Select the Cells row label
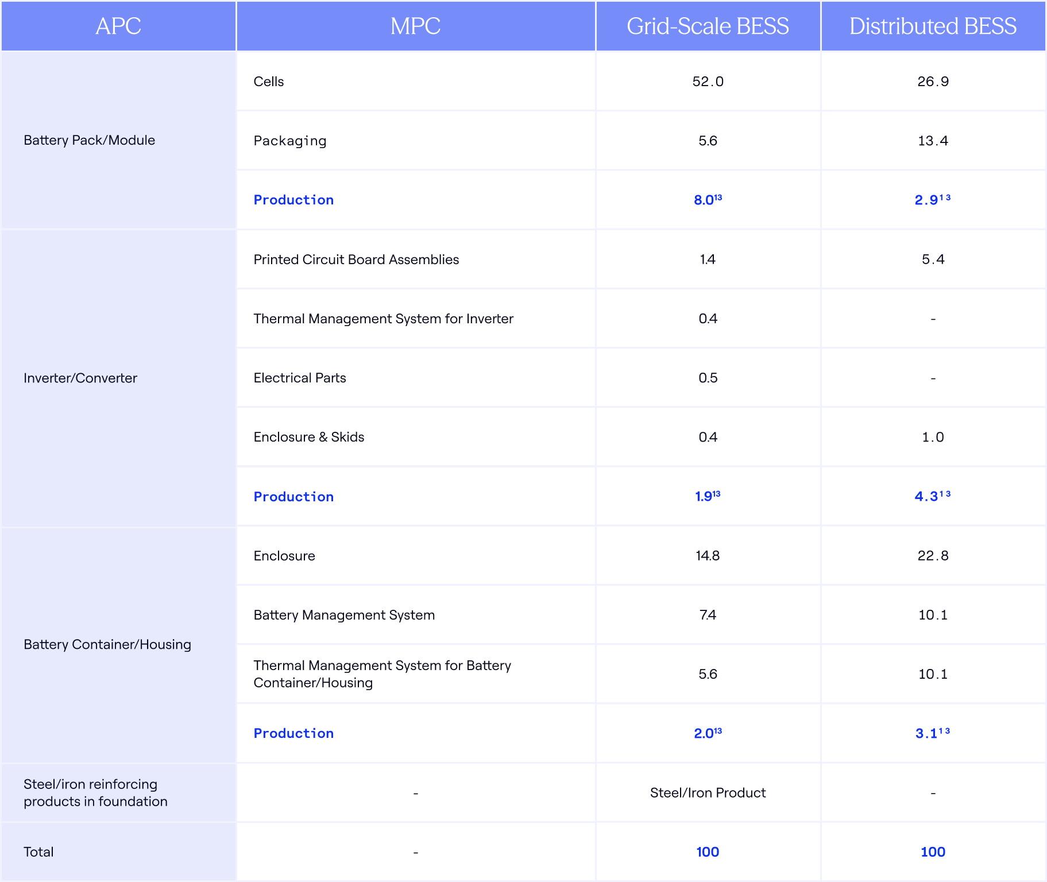Image resolution: width=1047 pixels, height=882 pixels. click(269, 82)
